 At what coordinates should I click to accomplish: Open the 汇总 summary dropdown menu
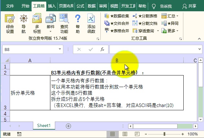170,16
